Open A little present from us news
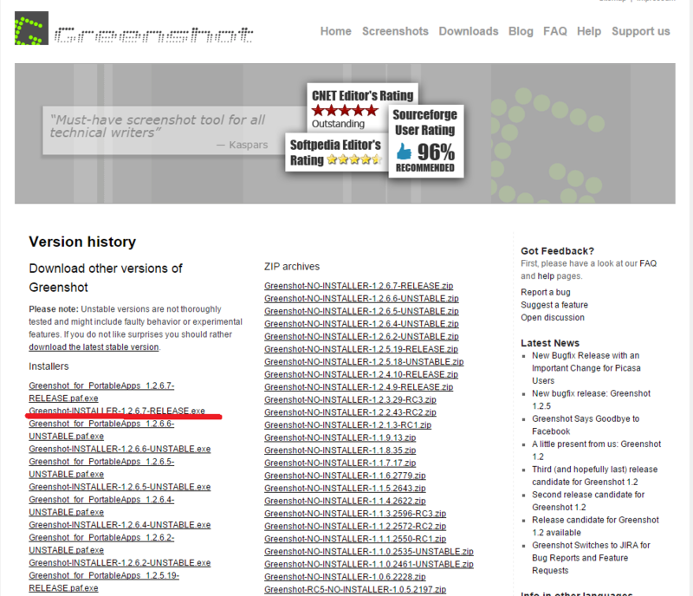 [597, 450]
